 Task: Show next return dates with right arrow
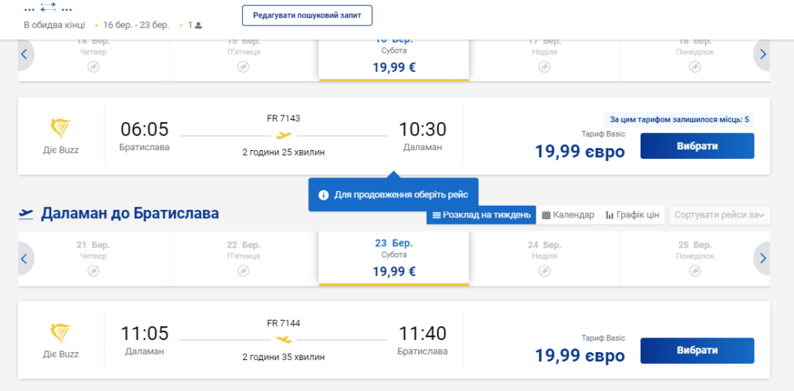(763, 259)
